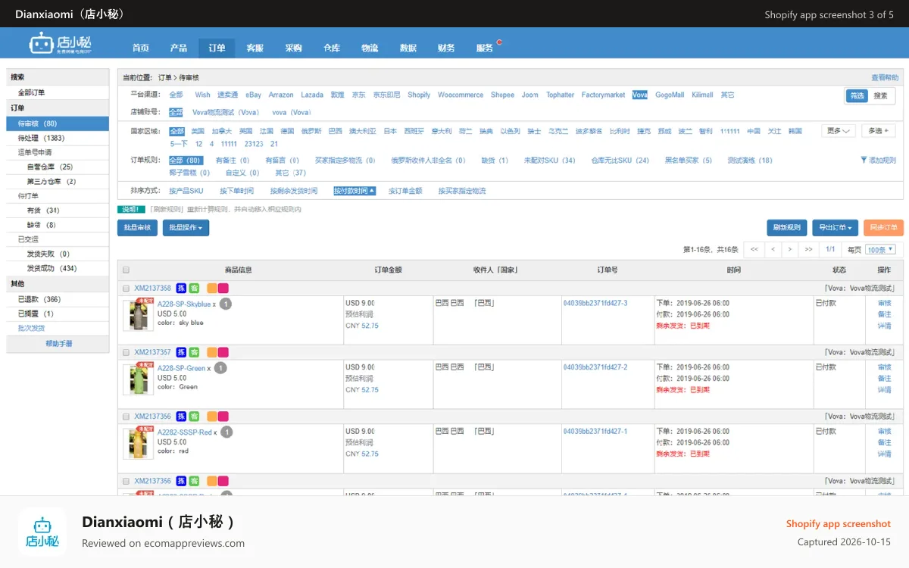
Task: Apply the 黑名单买家 (5) rule filter
Action: point(689,161)
